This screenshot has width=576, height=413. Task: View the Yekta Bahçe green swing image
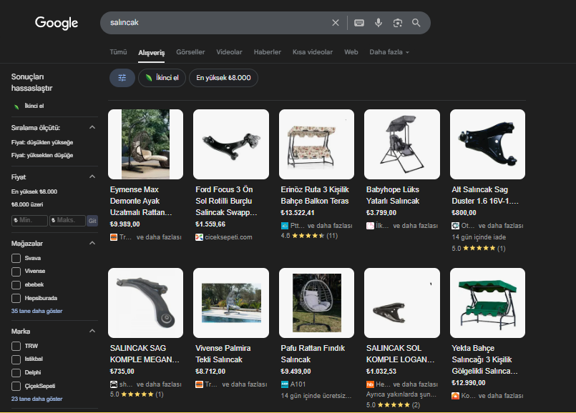click(x=487, y=302)
